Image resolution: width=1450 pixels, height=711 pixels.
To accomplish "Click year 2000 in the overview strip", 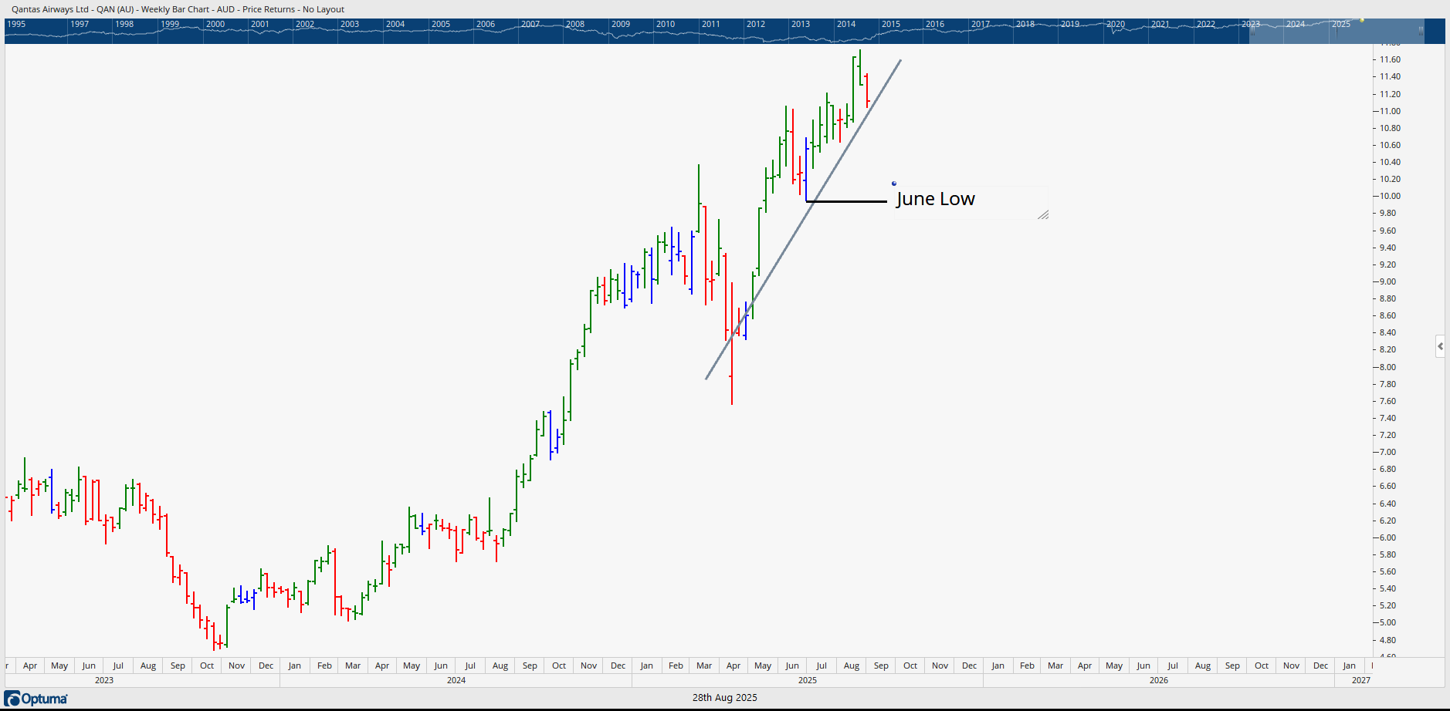I will click(215, 24).
